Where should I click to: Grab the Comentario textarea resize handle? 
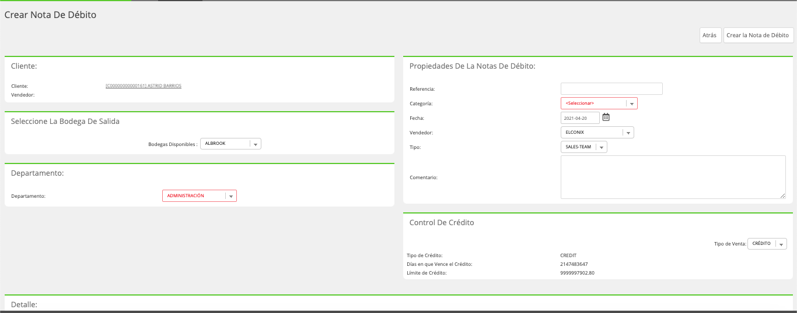[782, 196]
